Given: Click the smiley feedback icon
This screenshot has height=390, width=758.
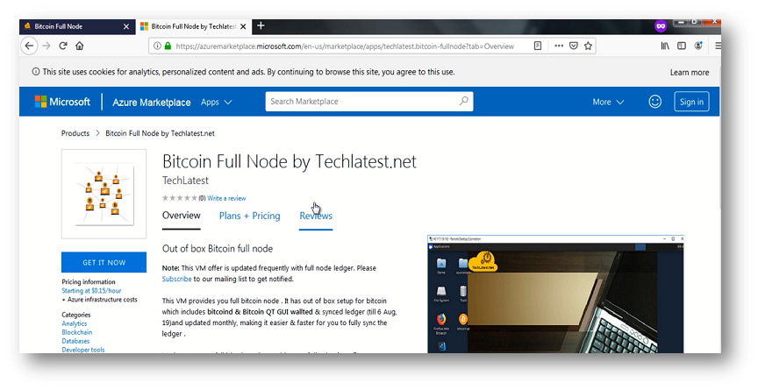Looking at the screenshot, I should 655,102.
